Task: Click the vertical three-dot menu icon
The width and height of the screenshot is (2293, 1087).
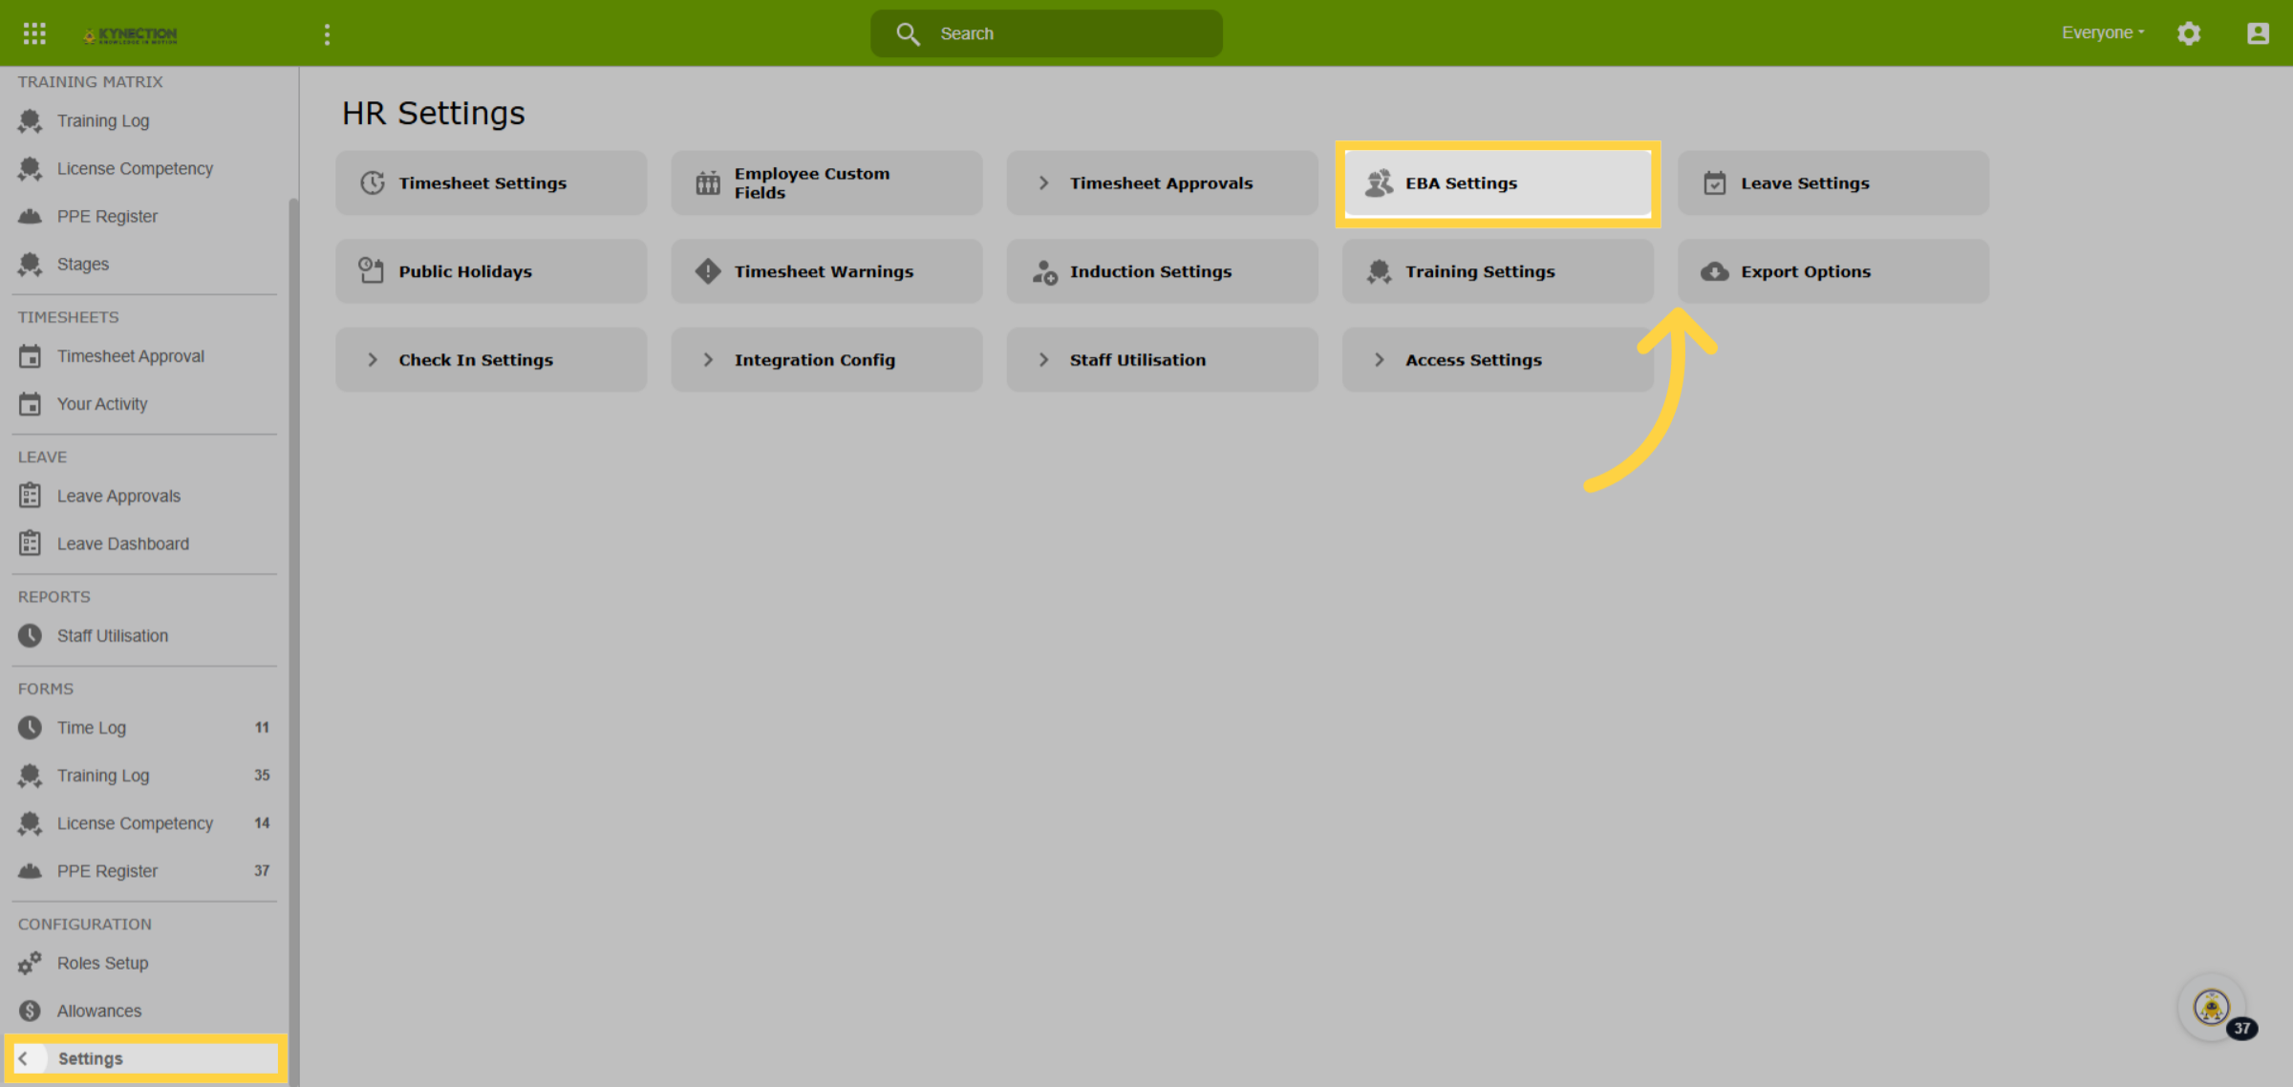Action: click(327, 34)
